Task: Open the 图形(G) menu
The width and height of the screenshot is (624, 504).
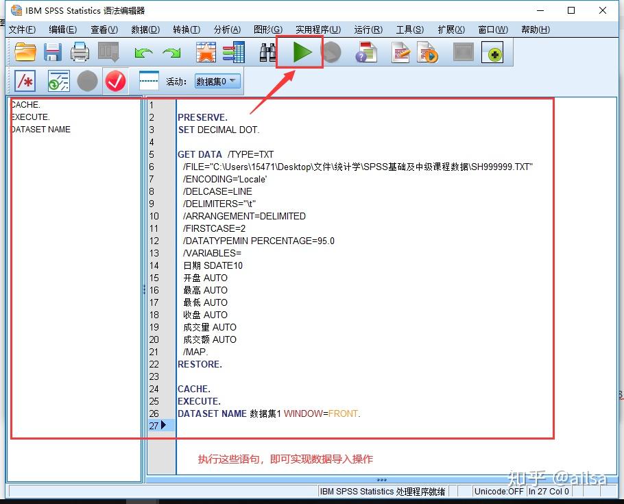Action: pyautogui.click(x=268, y=29)
